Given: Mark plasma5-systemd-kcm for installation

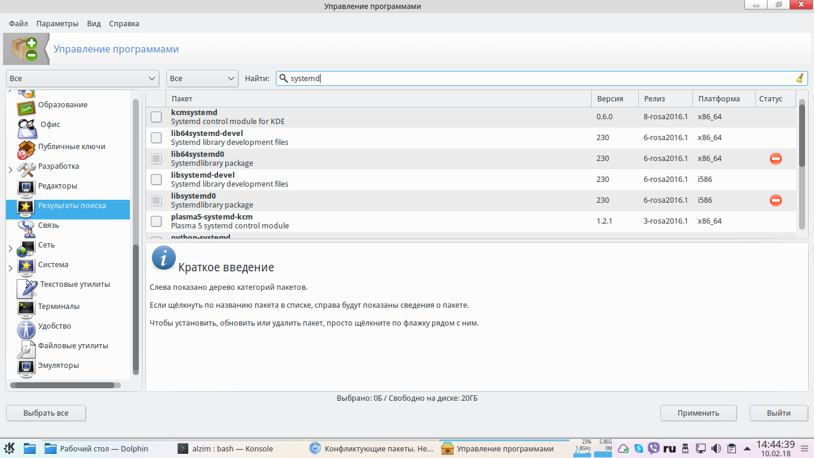Looking at the screenshot, I should [x=156, y=221].
